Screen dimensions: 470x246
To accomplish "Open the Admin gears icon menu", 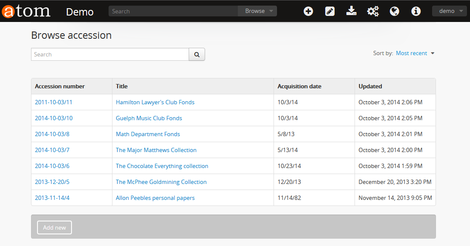I will [x=373, y=11].
